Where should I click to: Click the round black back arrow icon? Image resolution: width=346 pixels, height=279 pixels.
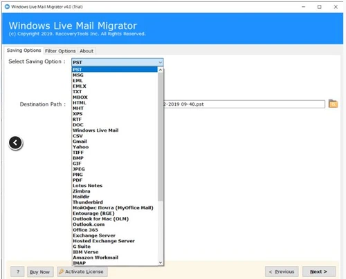[x=15, y=143]
